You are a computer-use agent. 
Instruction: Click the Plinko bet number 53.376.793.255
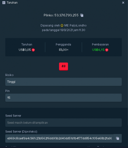[66, 15]
